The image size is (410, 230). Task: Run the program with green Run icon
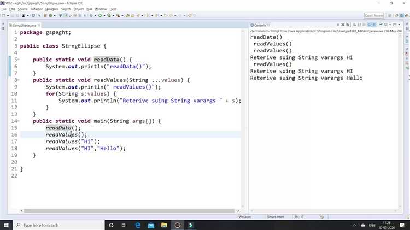pos(100,16)
